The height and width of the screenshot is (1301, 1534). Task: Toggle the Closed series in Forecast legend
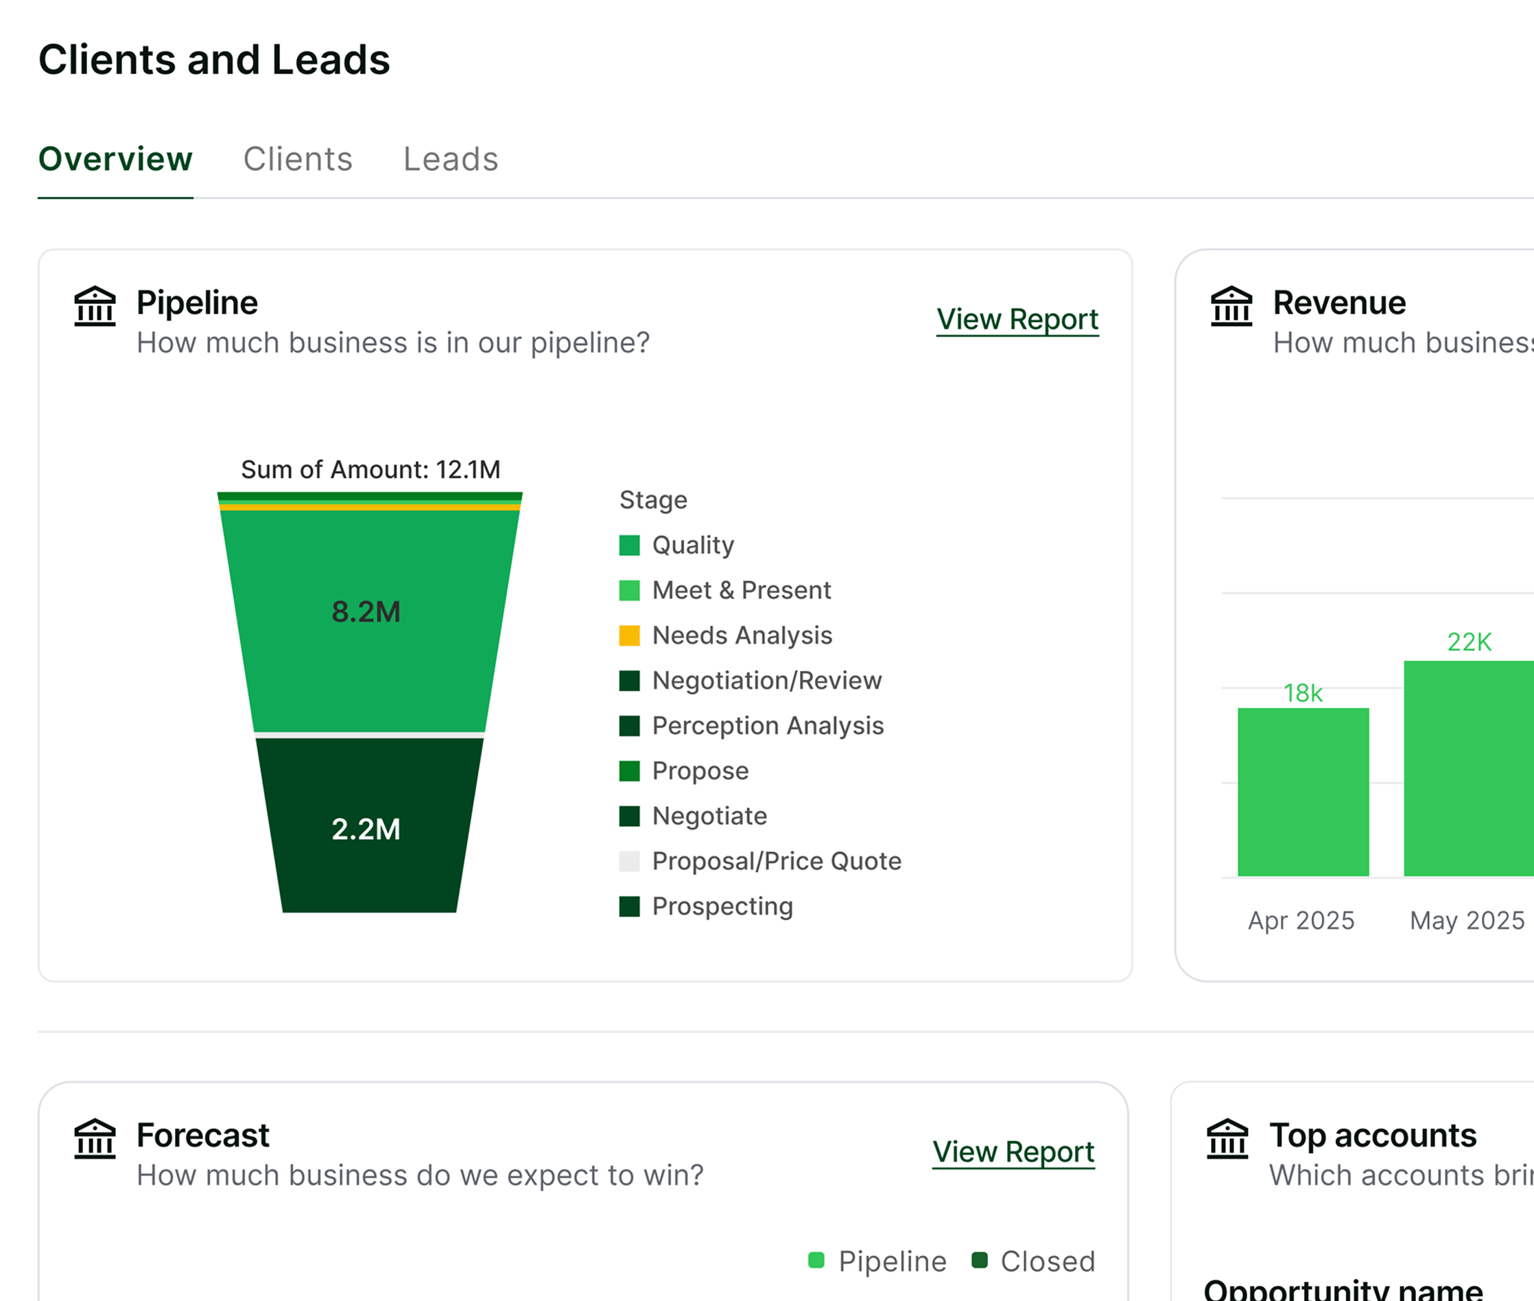coord(1033,1261)
